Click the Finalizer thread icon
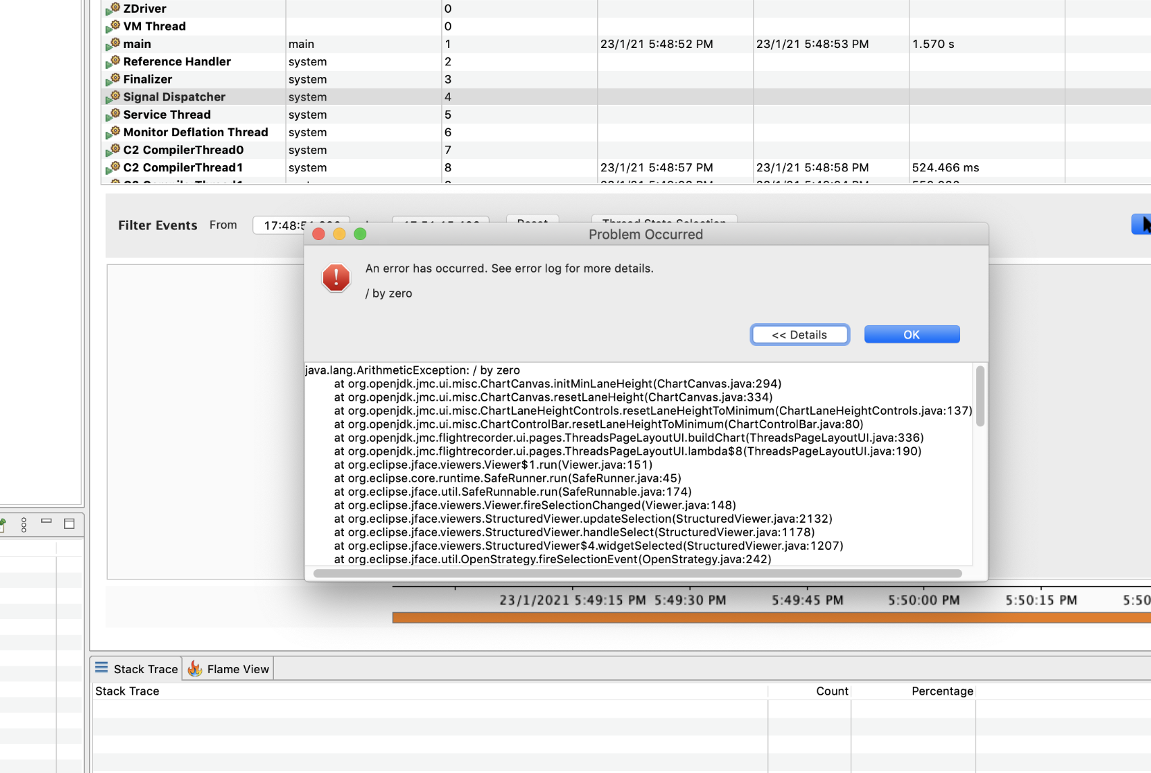Image resolution: width=1151 pixels, height=773 pixels. [113, 80]
